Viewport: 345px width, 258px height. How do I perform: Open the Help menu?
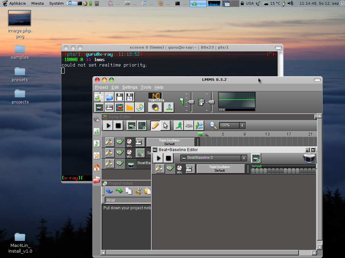click(159, 87)
